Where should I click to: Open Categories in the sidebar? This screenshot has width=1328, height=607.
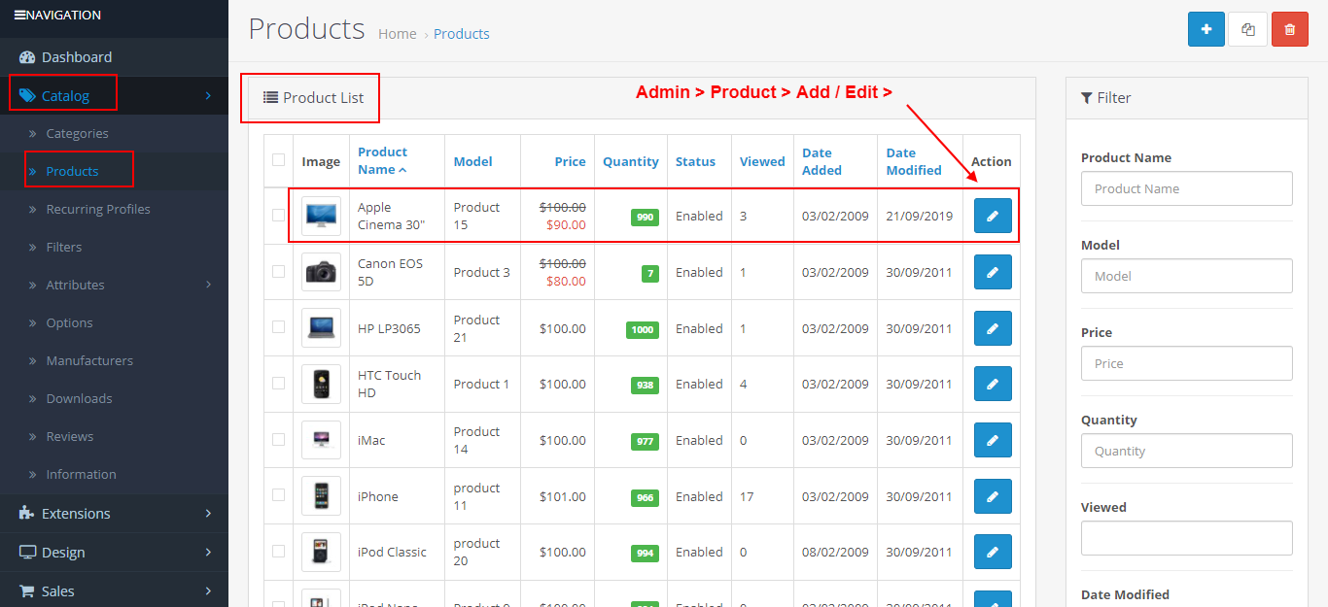point(77,133)
